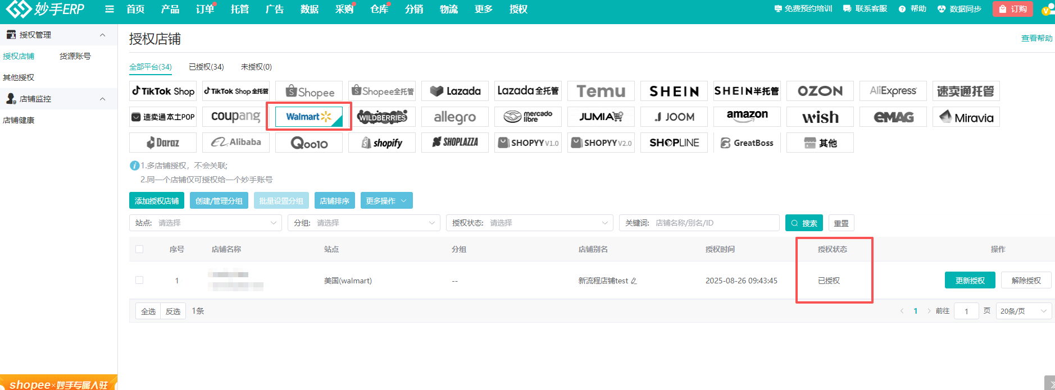This screenshot has height=390, width=1055.
Task: Select the amazon platform tile
Action: click(747, 117)
